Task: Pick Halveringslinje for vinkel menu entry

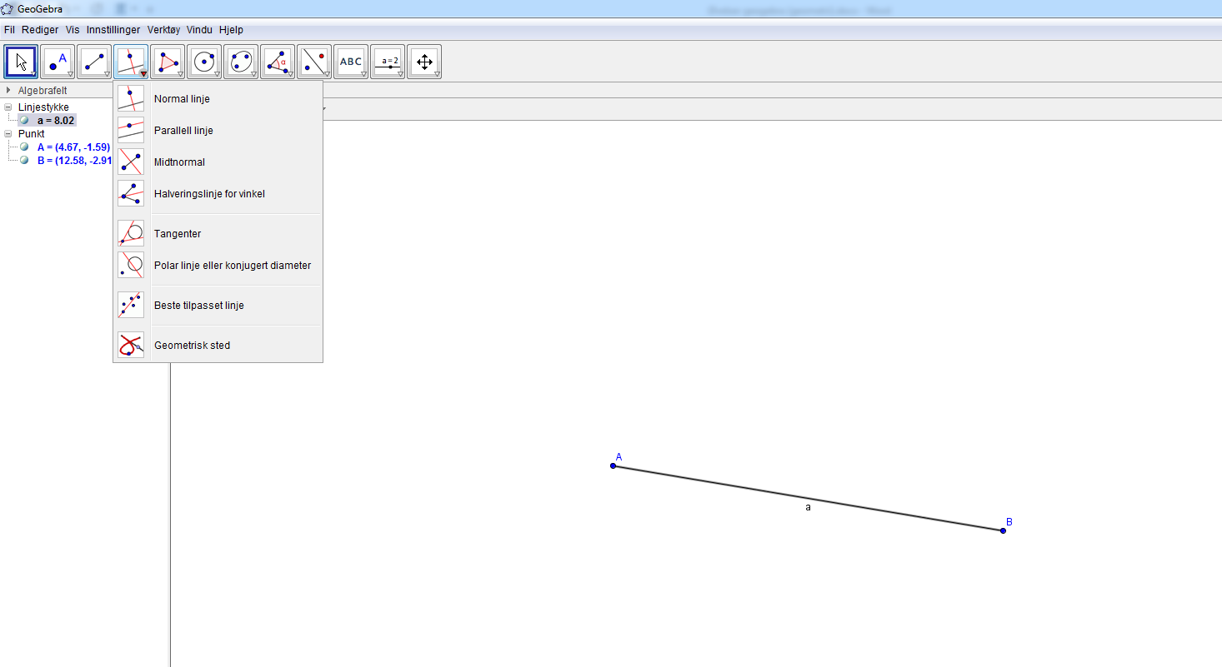Action: 218,193
